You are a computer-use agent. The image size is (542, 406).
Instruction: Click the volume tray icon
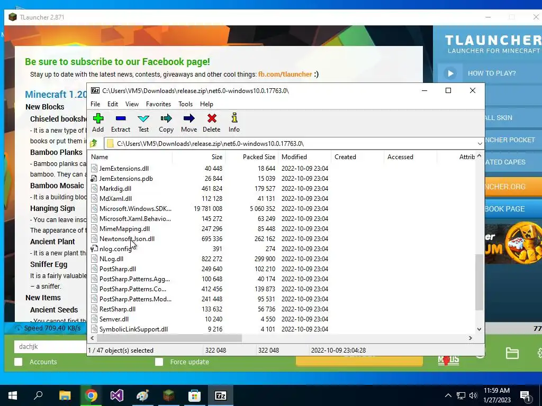(x=473, y=395)
